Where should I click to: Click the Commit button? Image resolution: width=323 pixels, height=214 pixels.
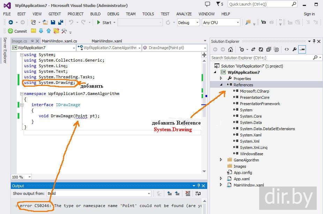[x=17, y=31]
